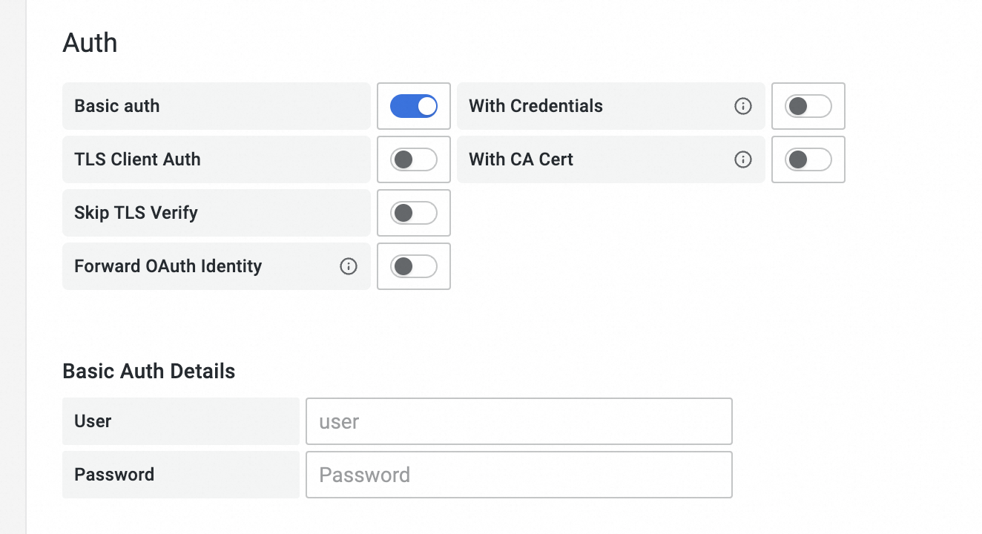Turn on the Skip TLS Verify switch

tap(414, 213)
